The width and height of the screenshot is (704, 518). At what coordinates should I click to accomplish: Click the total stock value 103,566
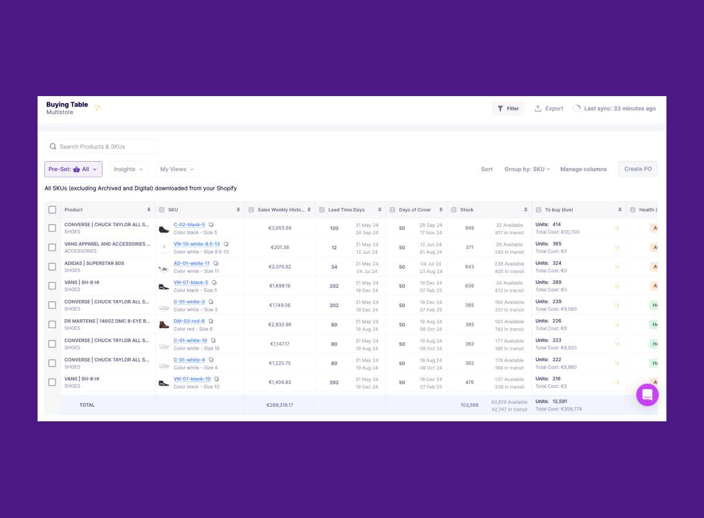click(x=469, y=405)
